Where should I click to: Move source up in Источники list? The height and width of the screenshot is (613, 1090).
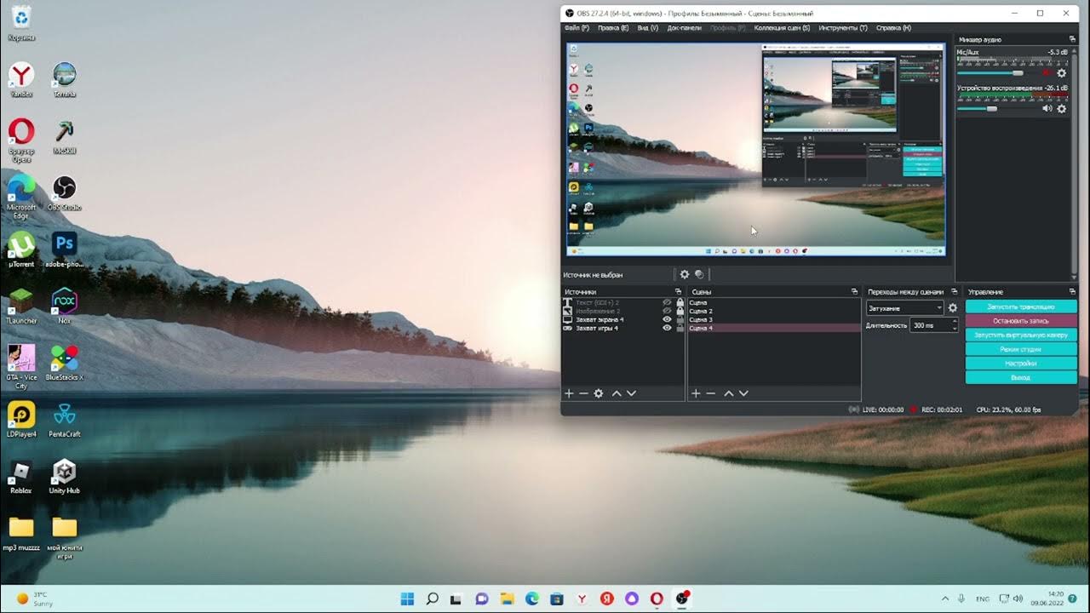617,393
